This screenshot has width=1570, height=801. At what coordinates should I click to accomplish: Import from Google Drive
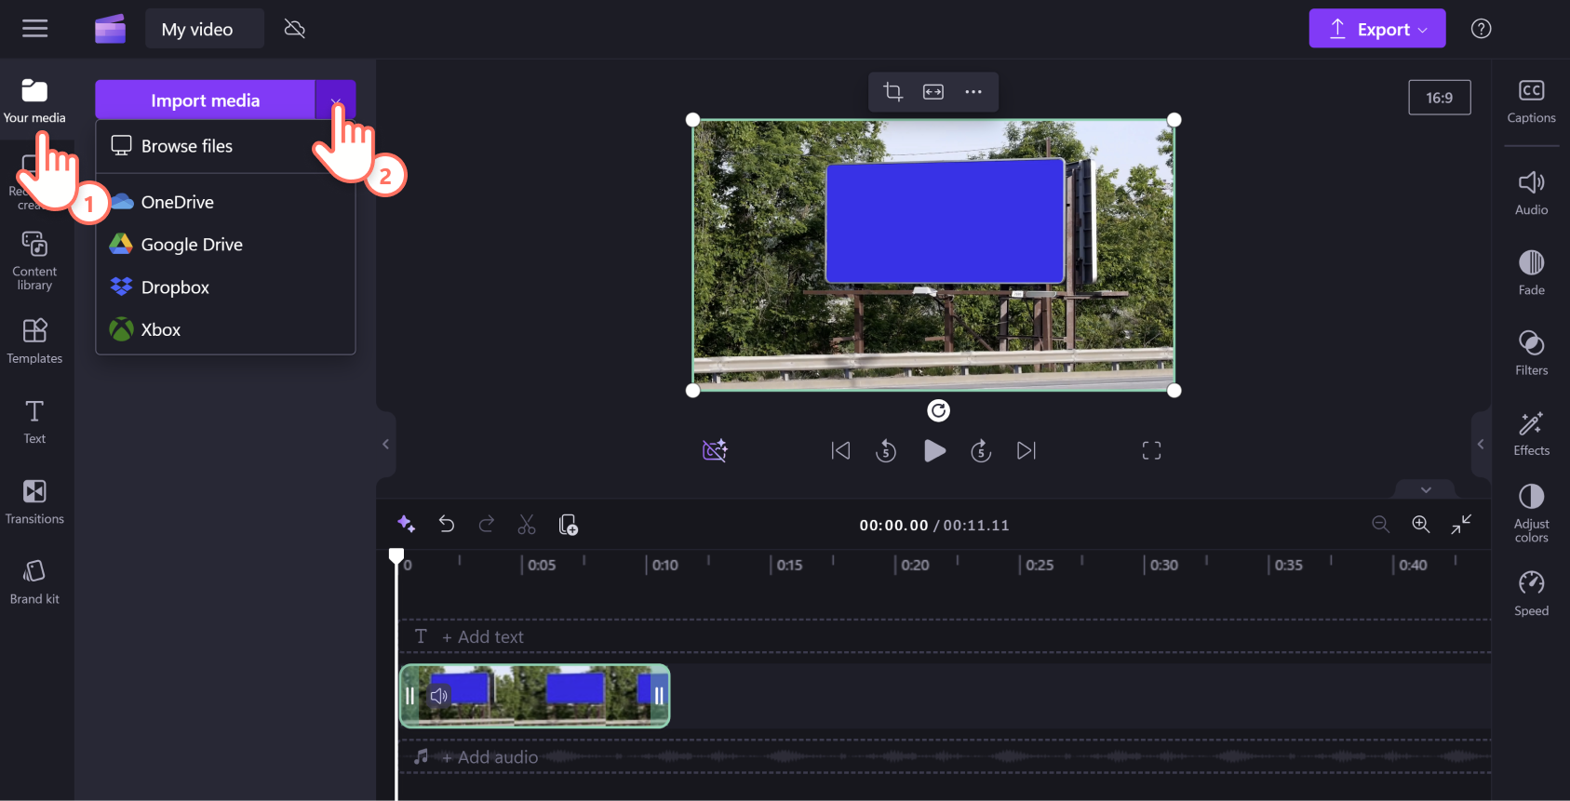(225, 245)
